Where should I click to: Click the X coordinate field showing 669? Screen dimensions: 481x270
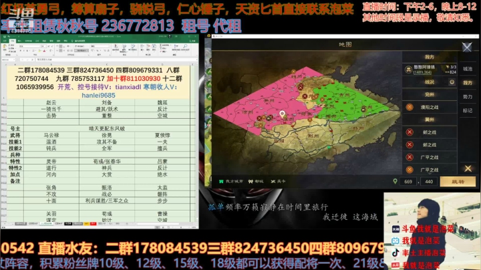pos(408,182)
